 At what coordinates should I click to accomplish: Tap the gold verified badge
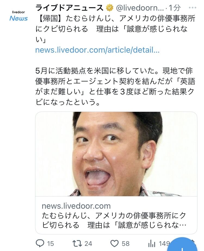109,8
